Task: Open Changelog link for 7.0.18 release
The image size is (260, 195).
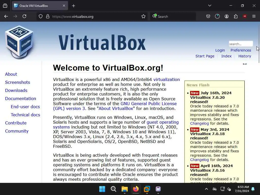Action: (x=200, y=160)
